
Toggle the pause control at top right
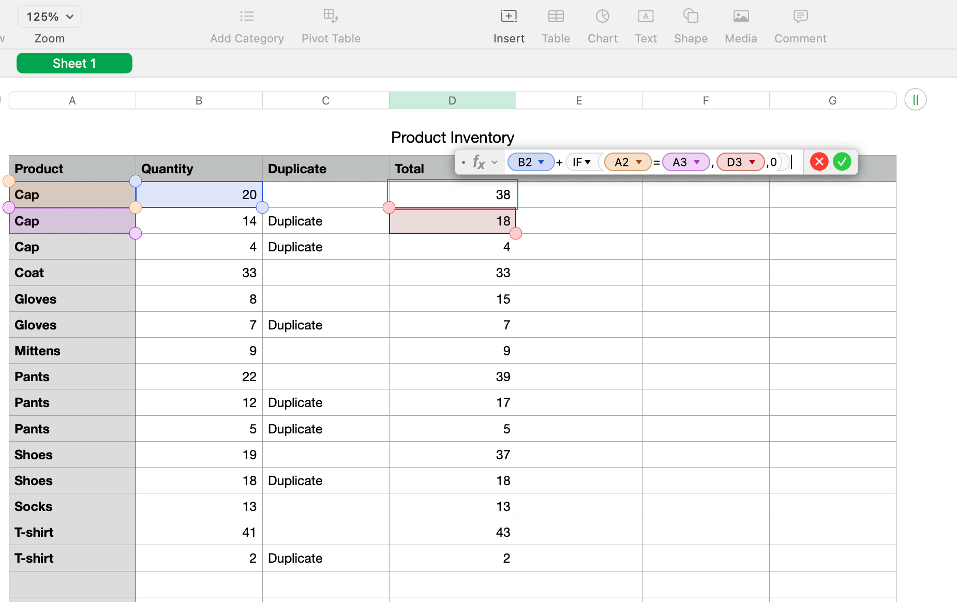coord(915,99)
